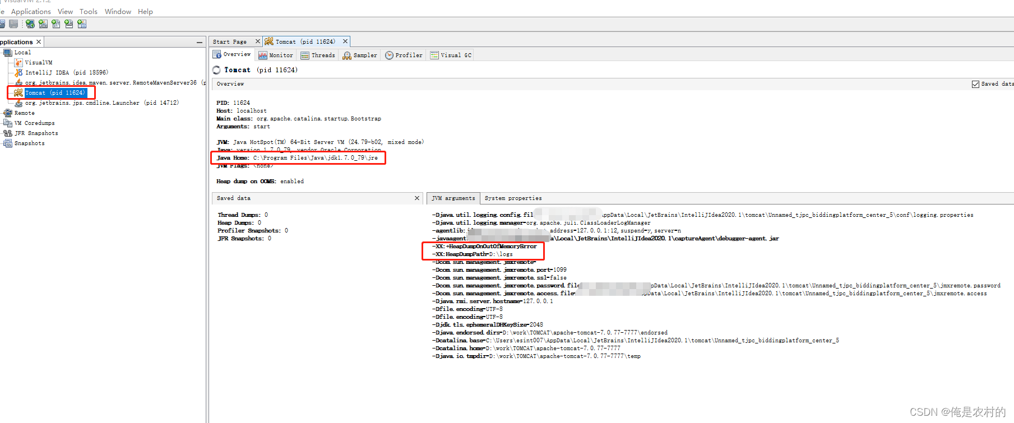1014x423 pixels.
Task: Click the -Djava.io.tmpdir argument line
Action: (x=536, y=356)
